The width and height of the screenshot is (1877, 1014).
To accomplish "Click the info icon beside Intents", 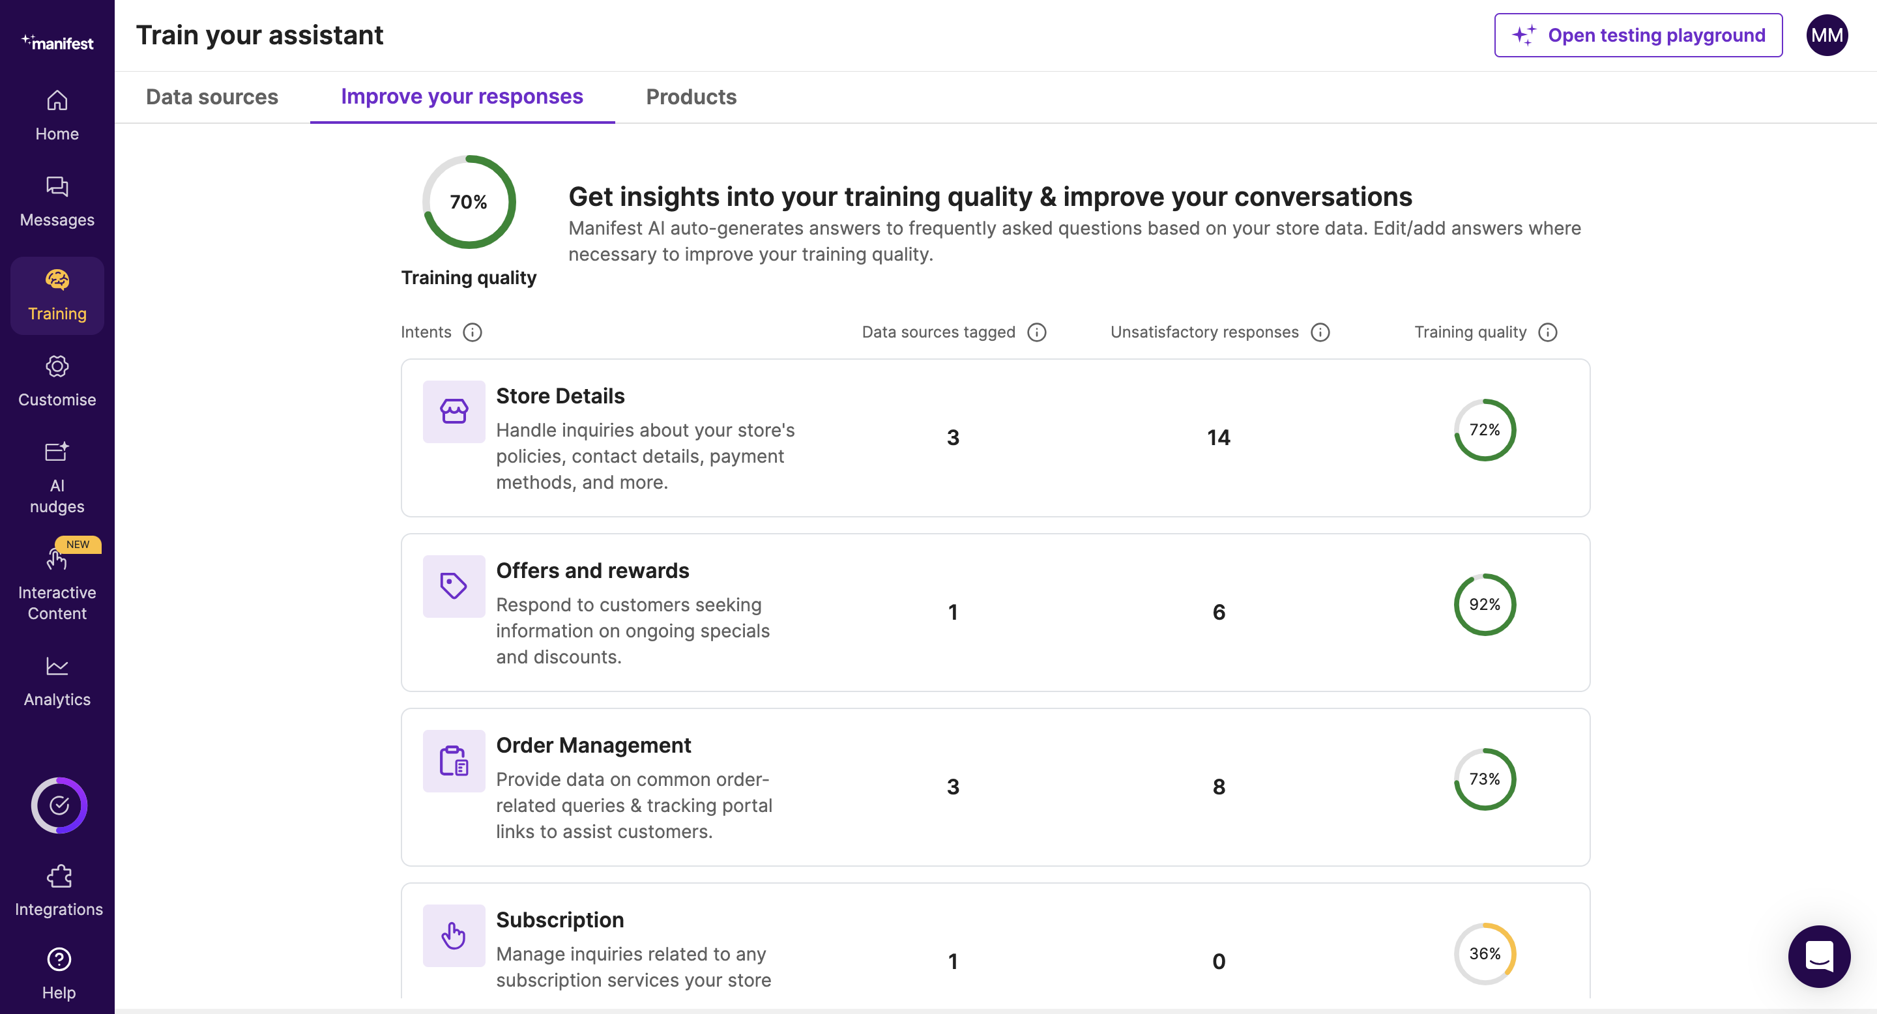I will [x=472, y=332].
